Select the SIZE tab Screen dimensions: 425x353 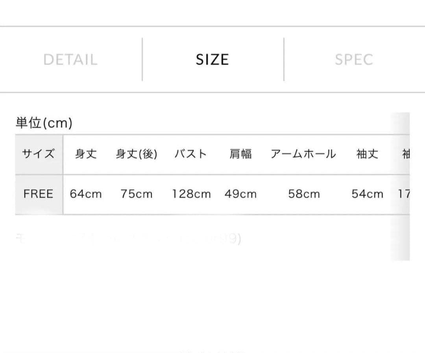tap(212, 60)
